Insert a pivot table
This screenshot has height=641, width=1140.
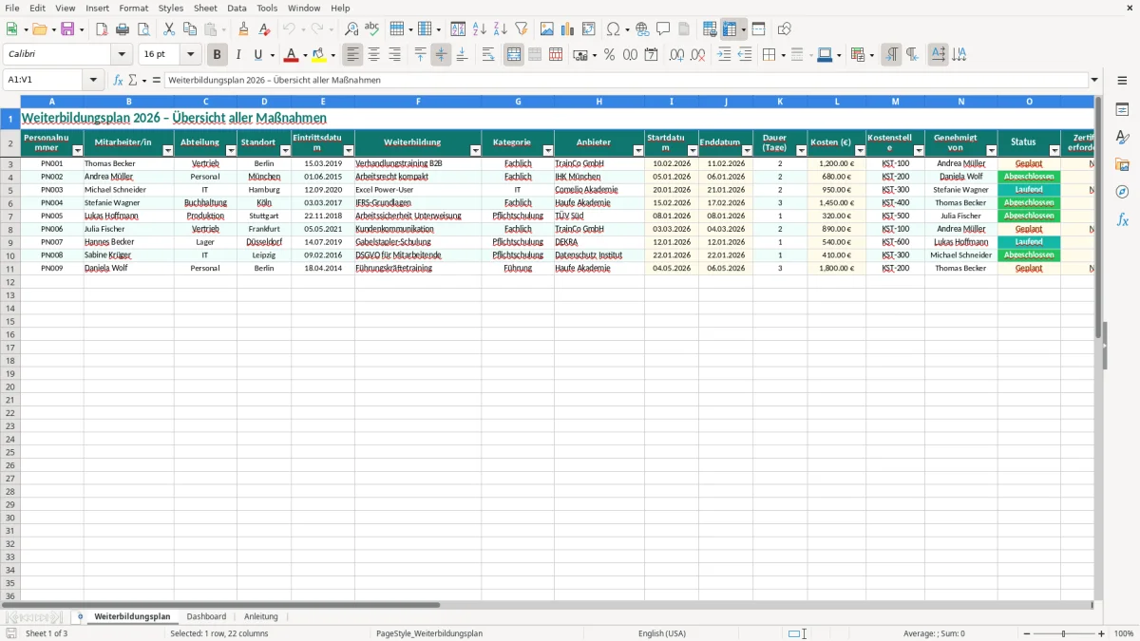(589, 29)
